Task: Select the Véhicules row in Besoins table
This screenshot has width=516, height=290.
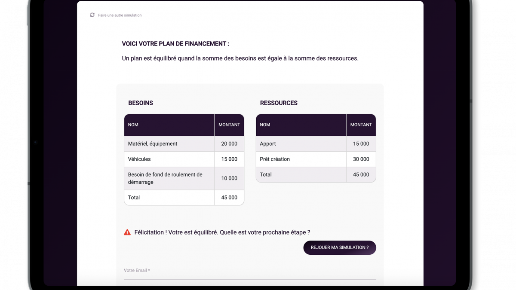Action: click(x=184, y=159)
